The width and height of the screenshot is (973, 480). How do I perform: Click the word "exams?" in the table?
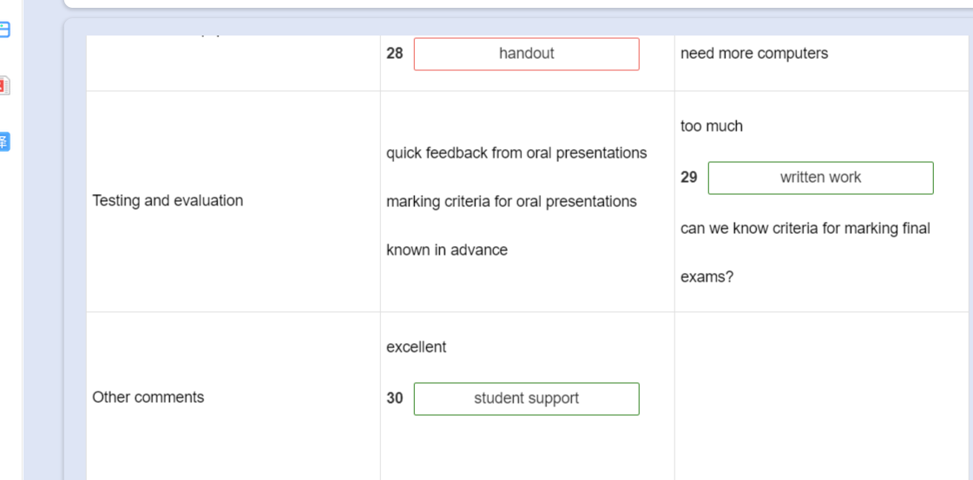pyautogui.click(x=707, y=277)
